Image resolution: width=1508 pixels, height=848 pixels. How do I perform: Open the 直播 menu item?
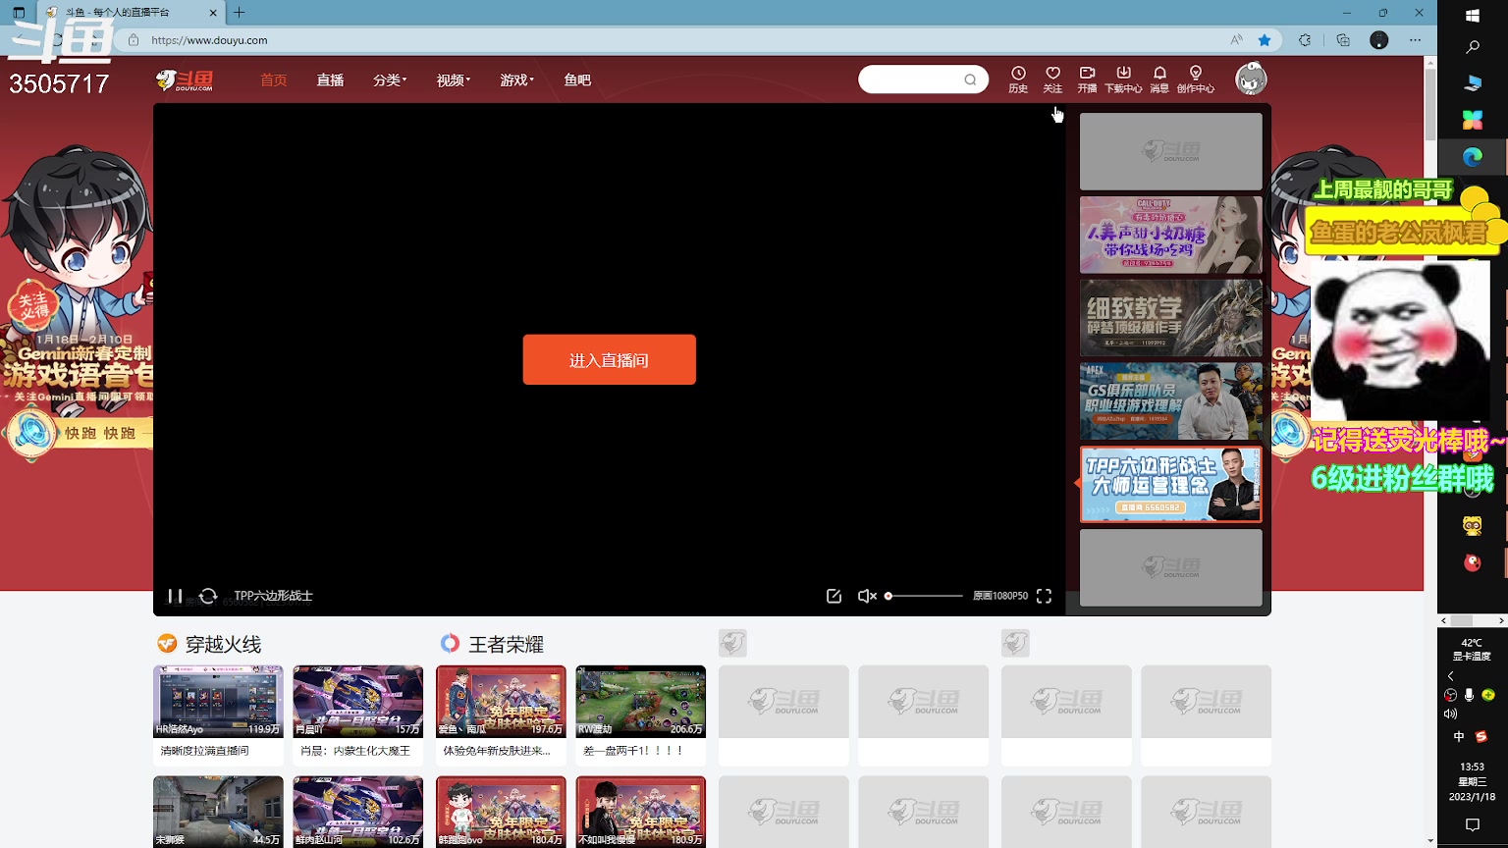330,79
